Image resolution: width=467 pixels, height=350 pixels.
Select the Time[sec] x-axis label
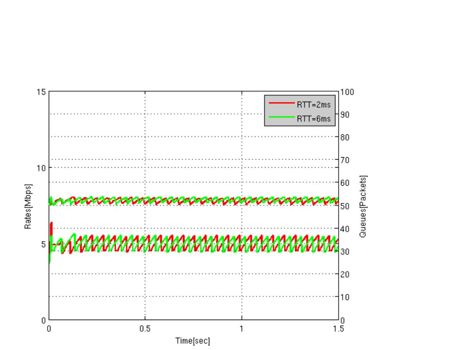pos(193,341)
